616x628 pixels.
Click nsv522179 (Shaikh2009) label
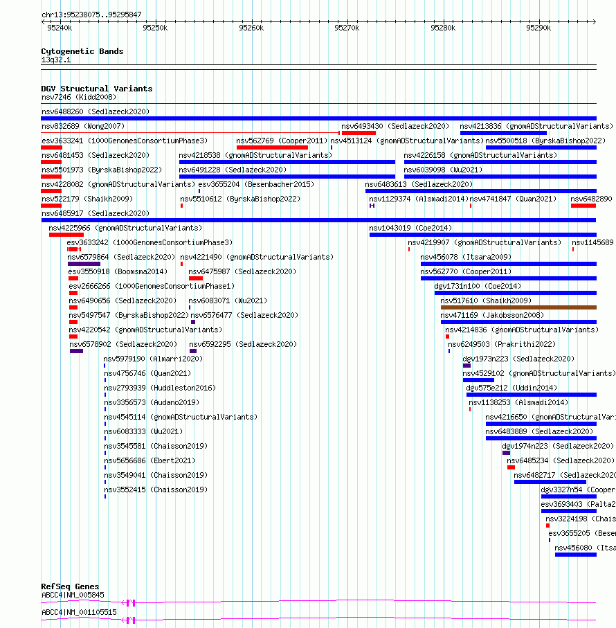point(87,199)
